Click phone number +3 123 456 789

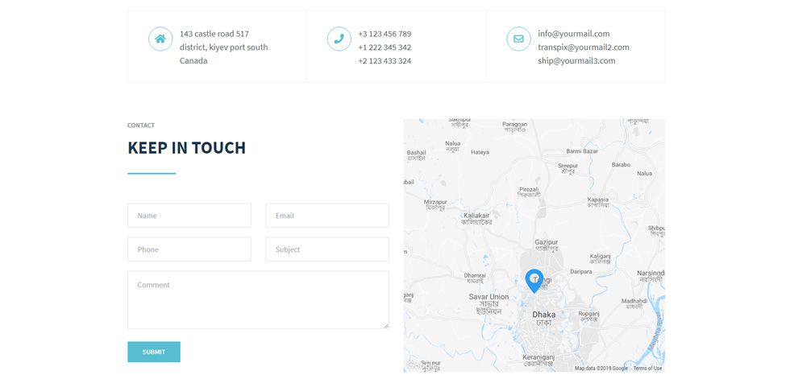coord(385,34)
